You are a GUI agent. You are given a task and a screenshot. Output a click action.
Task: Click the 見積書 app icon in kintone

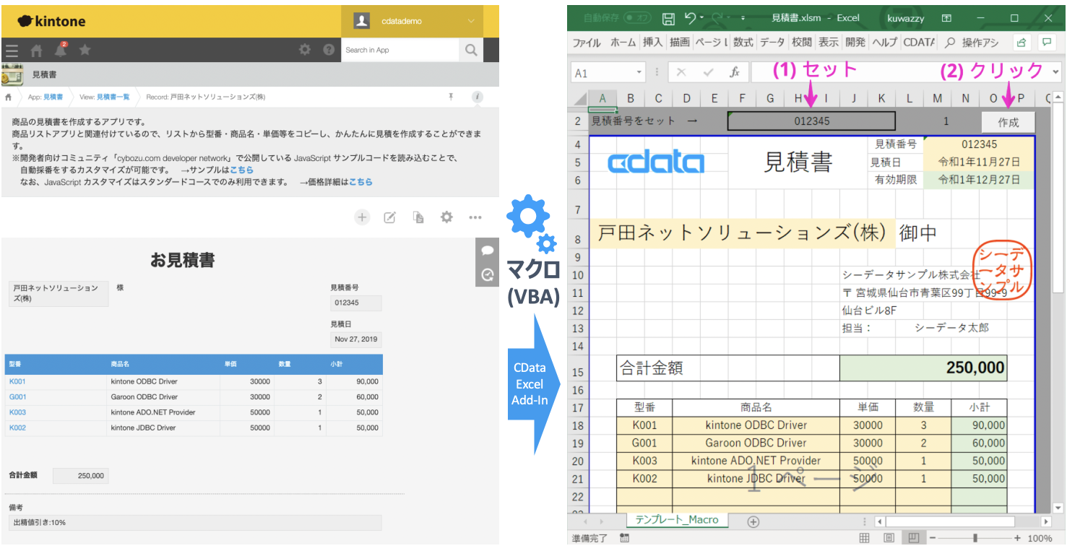point(12,74)
